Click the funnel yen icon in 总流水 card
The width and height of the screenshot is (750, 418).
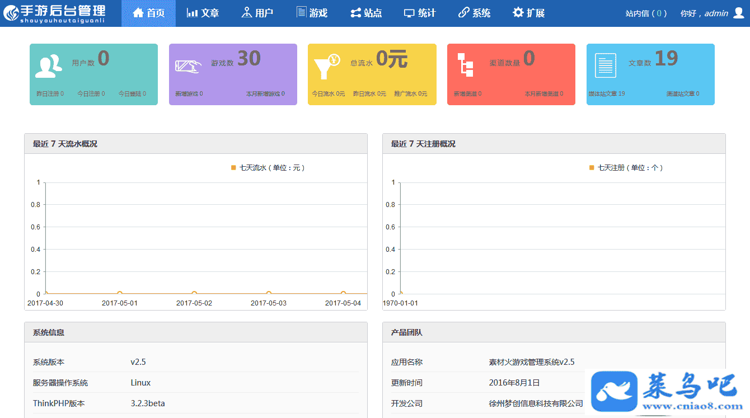coord(327,66)
